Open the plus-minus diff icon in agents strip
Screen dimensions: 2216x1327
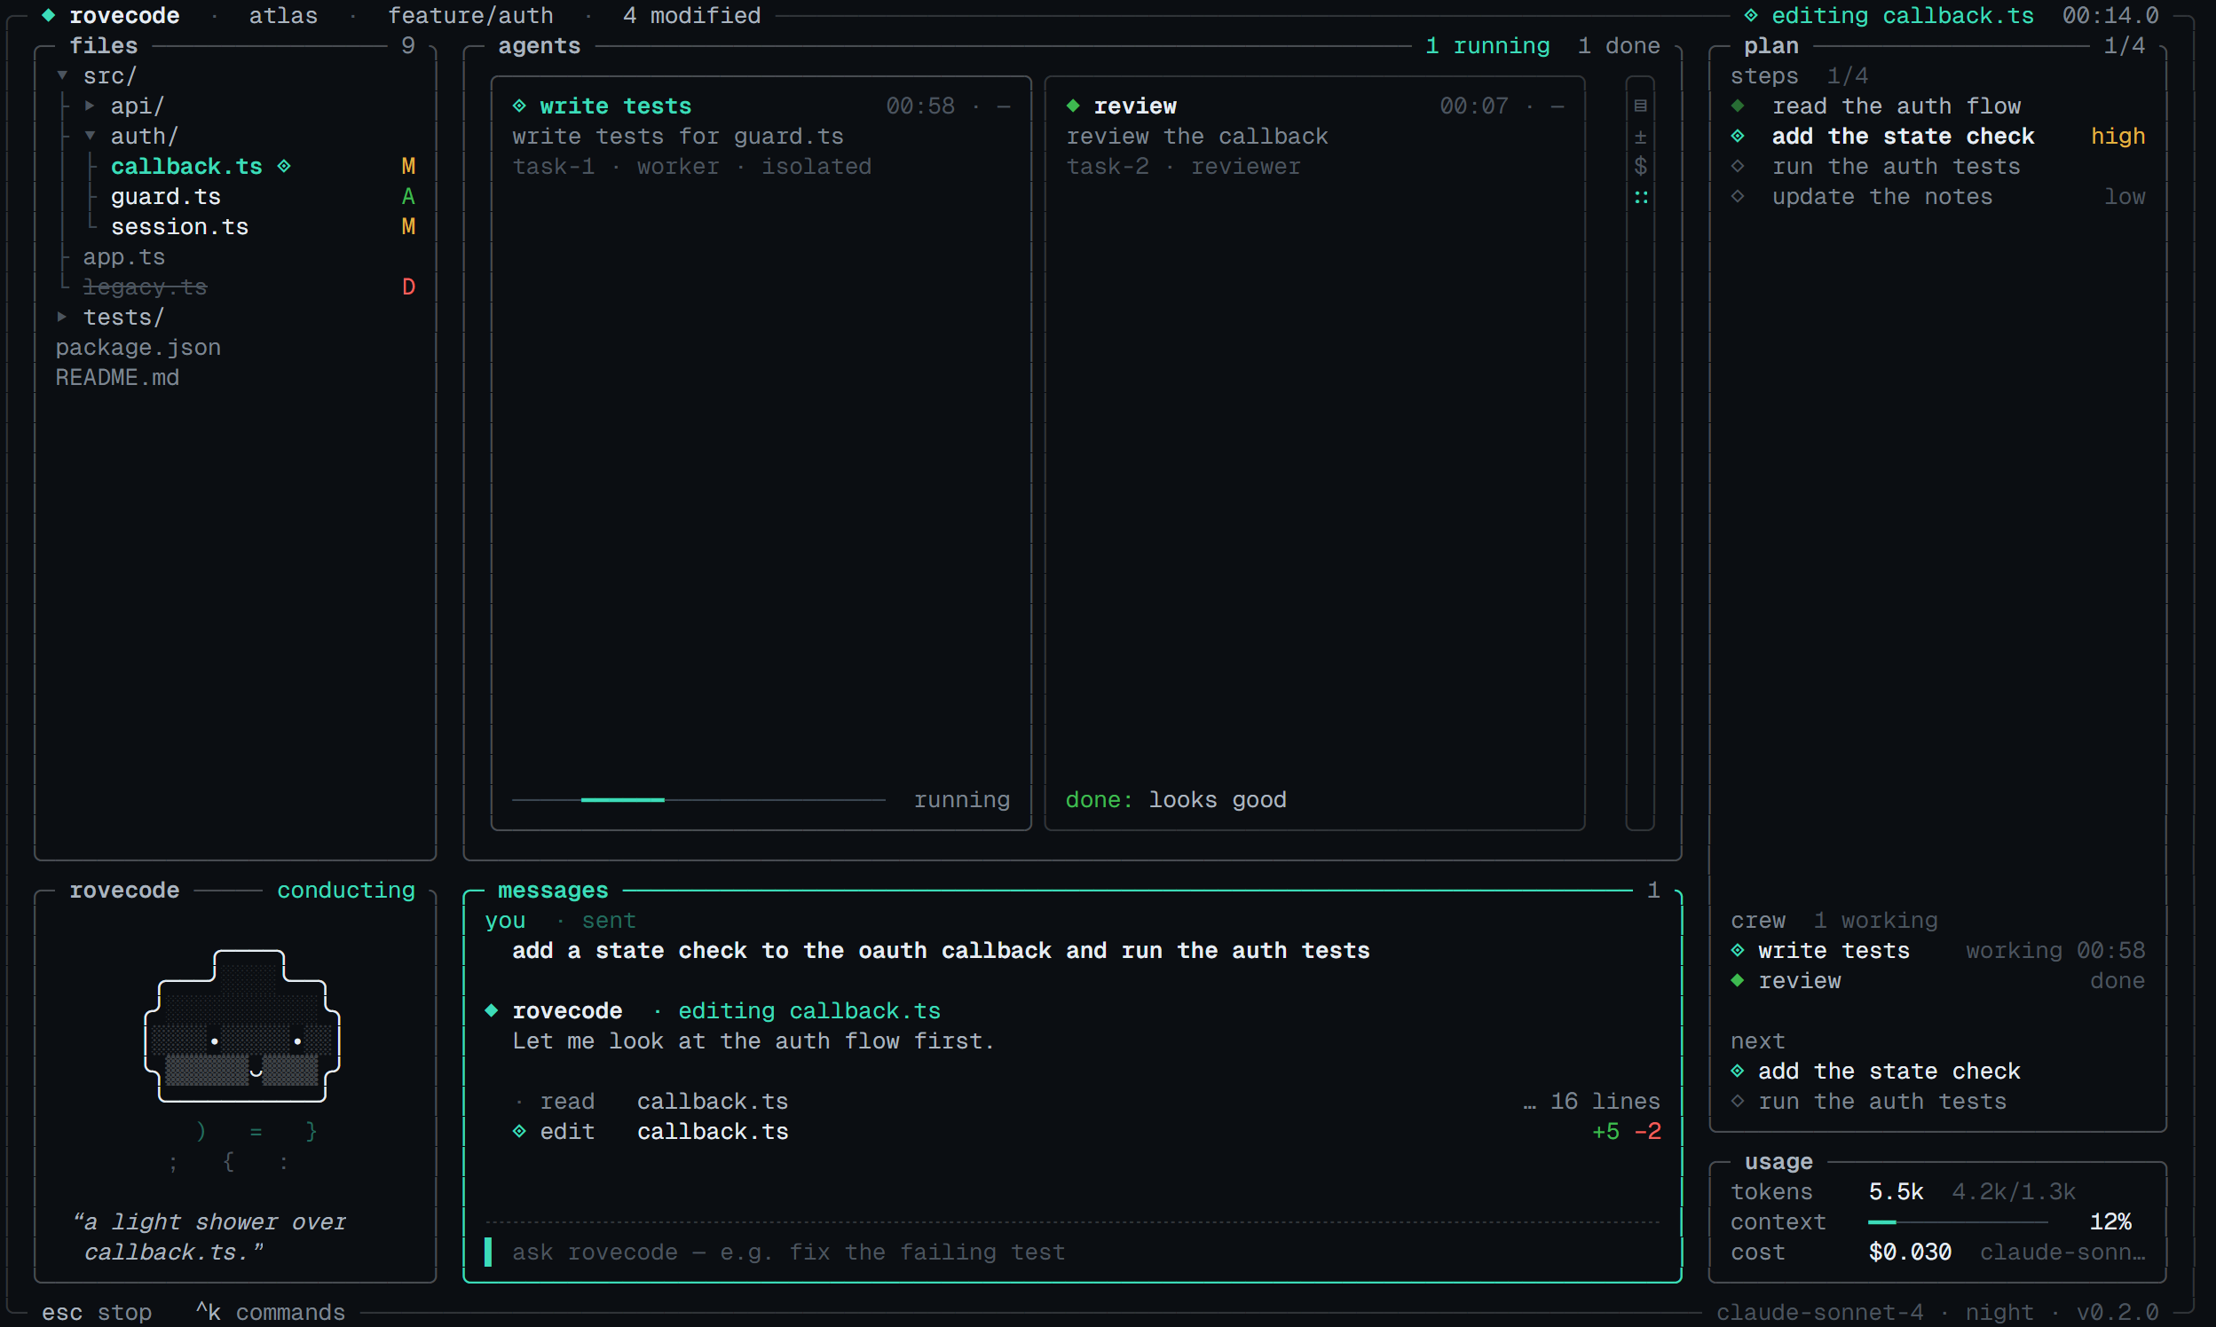(x=1640, y=136)
